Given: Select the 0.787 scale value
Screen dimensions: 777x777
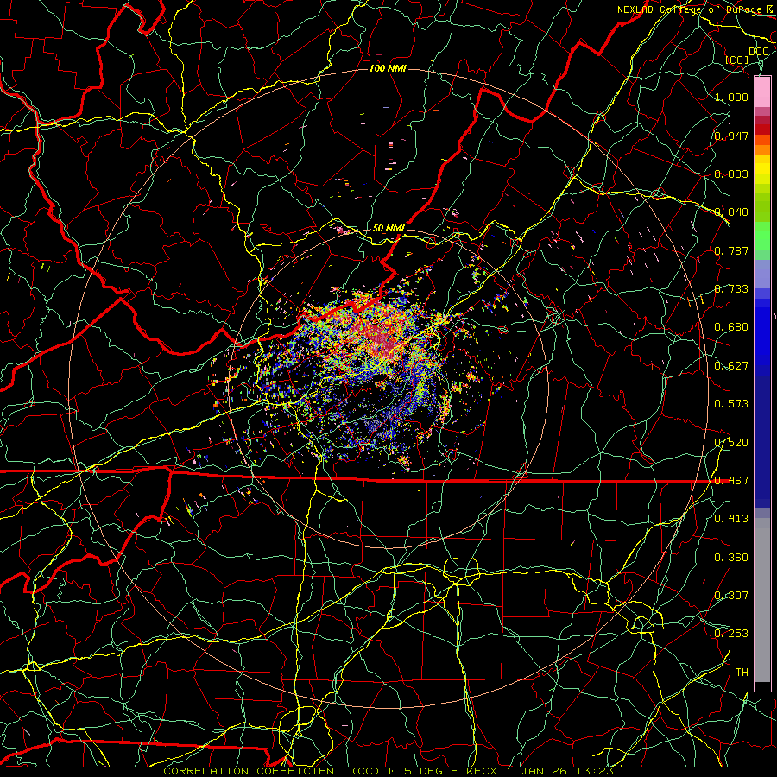Looking at the screenshot, I should coord(731,250).
